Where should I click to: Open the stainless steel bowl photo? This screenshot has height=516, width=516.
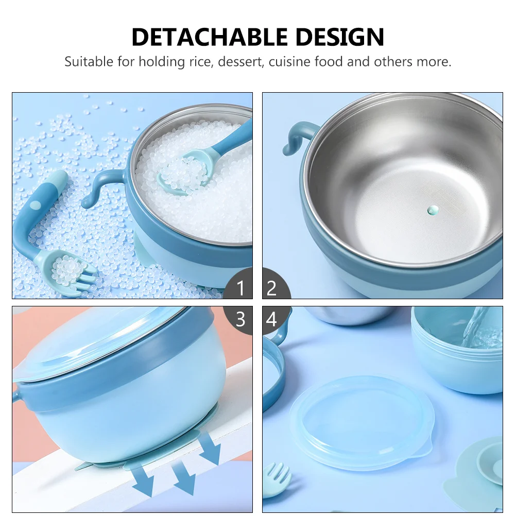tap(383, 196)
